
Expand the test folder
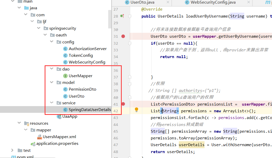pyautogui.click(x=12, y=151)
